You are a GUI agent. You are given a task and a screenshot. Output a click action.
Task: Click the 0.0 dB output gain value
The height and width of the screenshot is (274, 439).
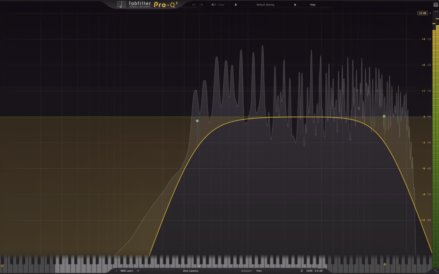(x=319, y=271)
